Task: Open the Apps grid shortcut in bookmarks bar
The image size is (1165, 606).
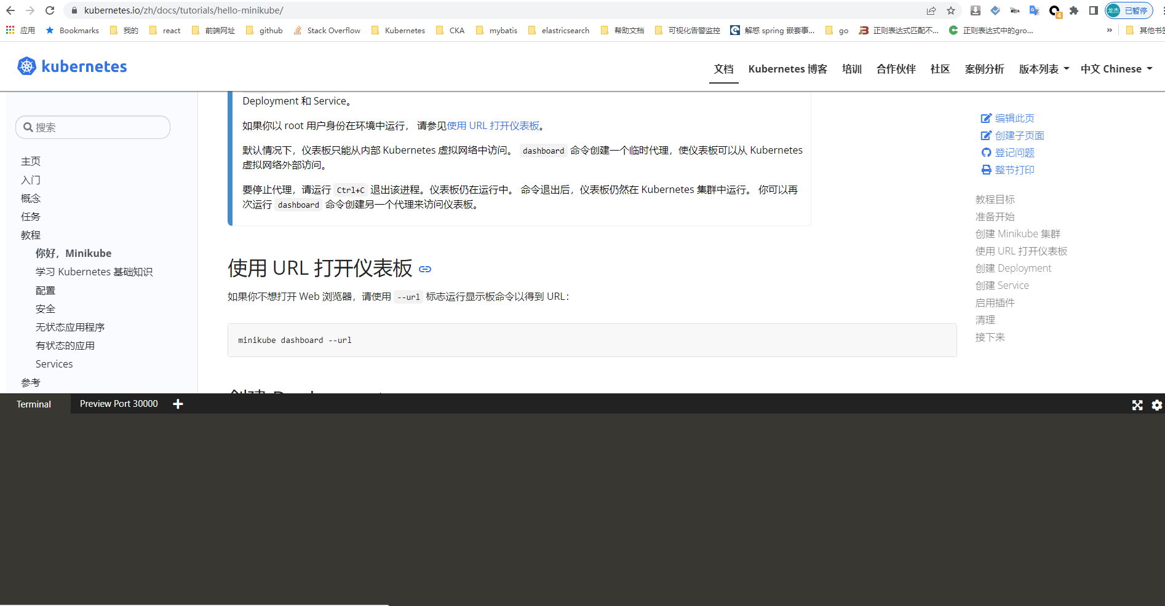Action: (x=20, y=30)
